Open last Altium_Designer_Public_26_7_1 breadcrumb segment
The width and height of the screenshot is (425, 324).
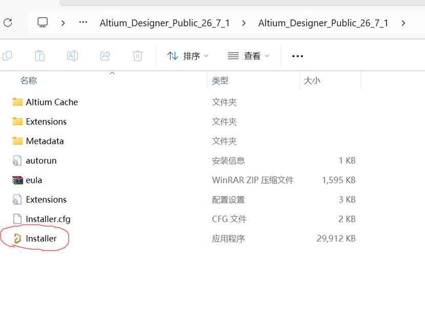tap(323, 23)
